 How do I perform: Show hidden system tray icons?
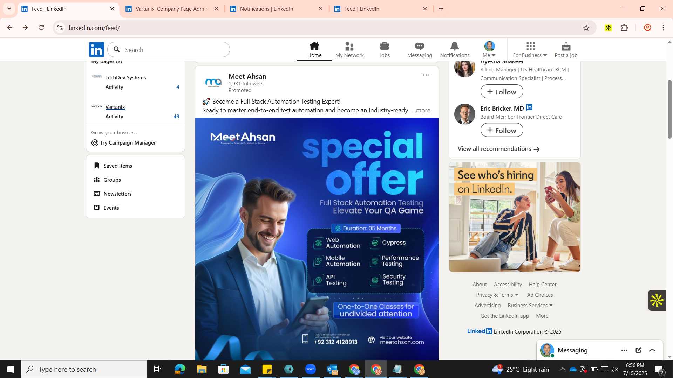coord(562,369)
